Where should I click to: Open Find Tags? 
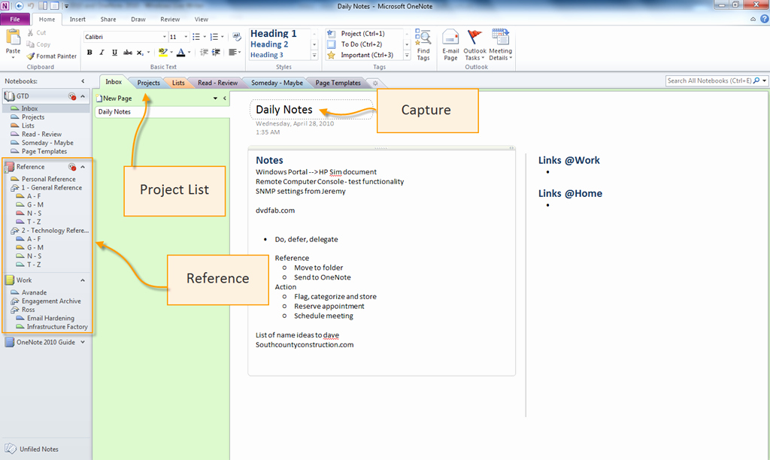tap(423, 44)
